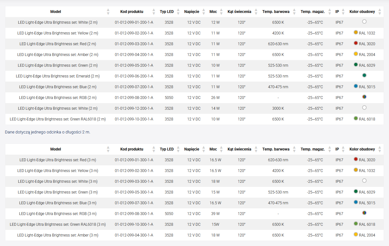Click 14 W power value in White (2 m) row
Viewport: 389px width, 246px height.
[x=215, y=108]
